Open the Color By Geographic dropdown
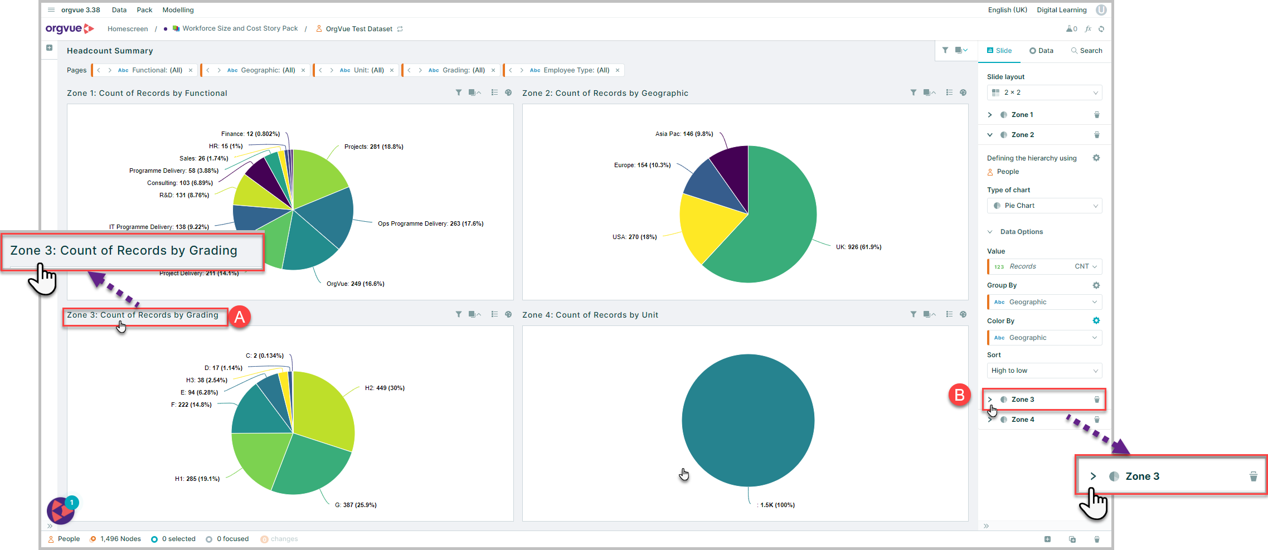 [1044, 338]
